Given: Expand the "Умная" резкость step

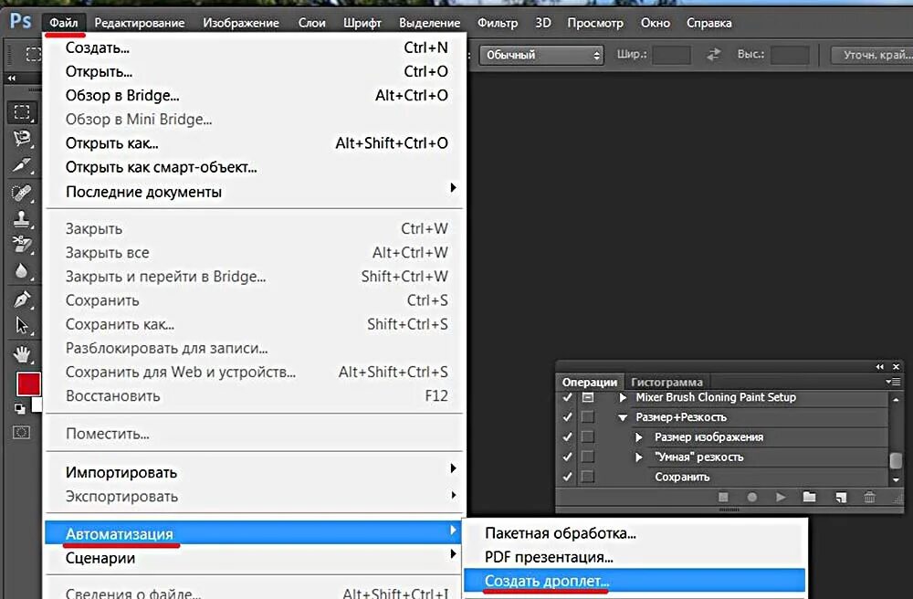Looking at the screenshot, I should (639, 457).
